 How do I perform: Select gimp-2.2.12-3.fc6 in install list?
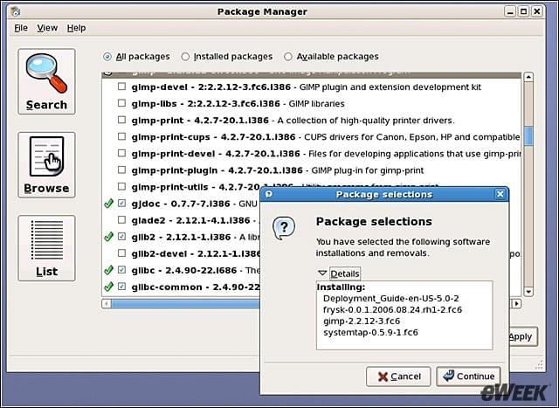pyautogui.click(x=362, y=321)
